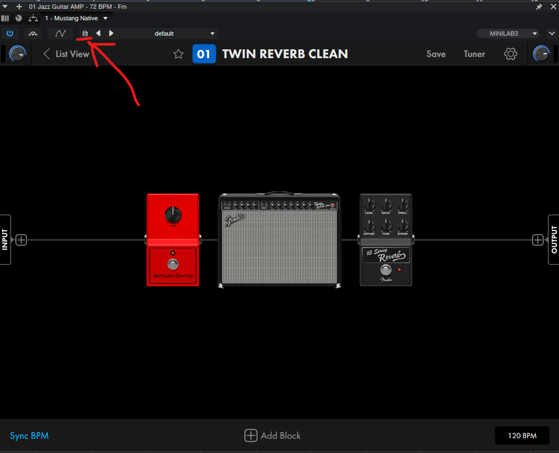
Task: Open the Tuner
Action: pos(474,54)
